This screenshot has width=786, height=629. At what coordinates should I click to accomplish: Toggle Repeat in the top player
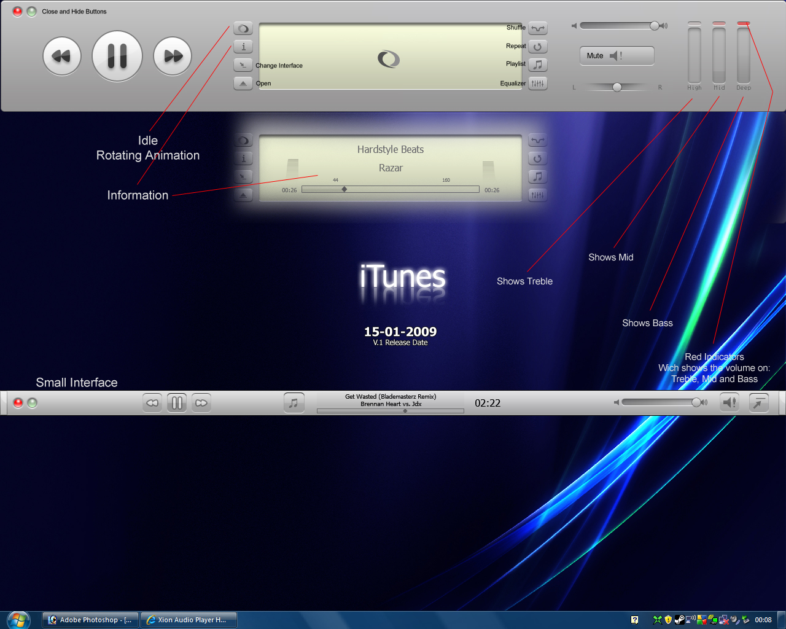click(538, 47)
